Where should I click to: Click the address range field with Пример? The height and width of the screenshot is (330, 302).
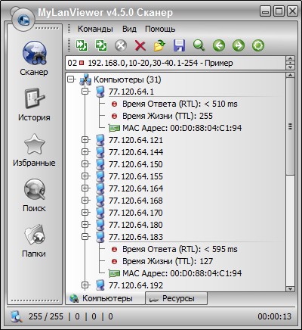tap(176, 63)
